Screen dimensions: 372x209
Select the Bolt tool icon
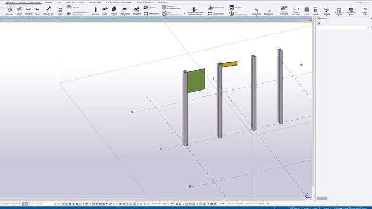37,9
